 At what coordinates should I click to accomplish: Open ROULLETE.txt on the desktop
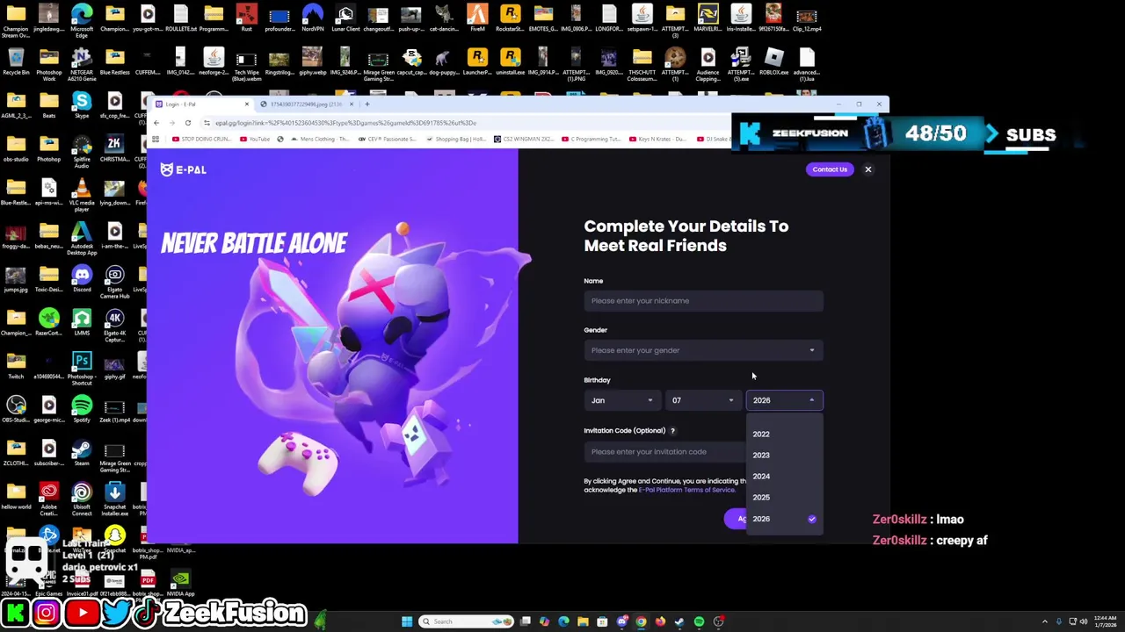(x=180, y=18)
